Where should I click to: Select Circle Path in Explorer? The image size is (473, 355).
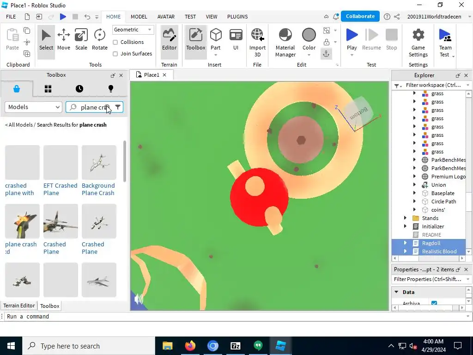[443, 202]
